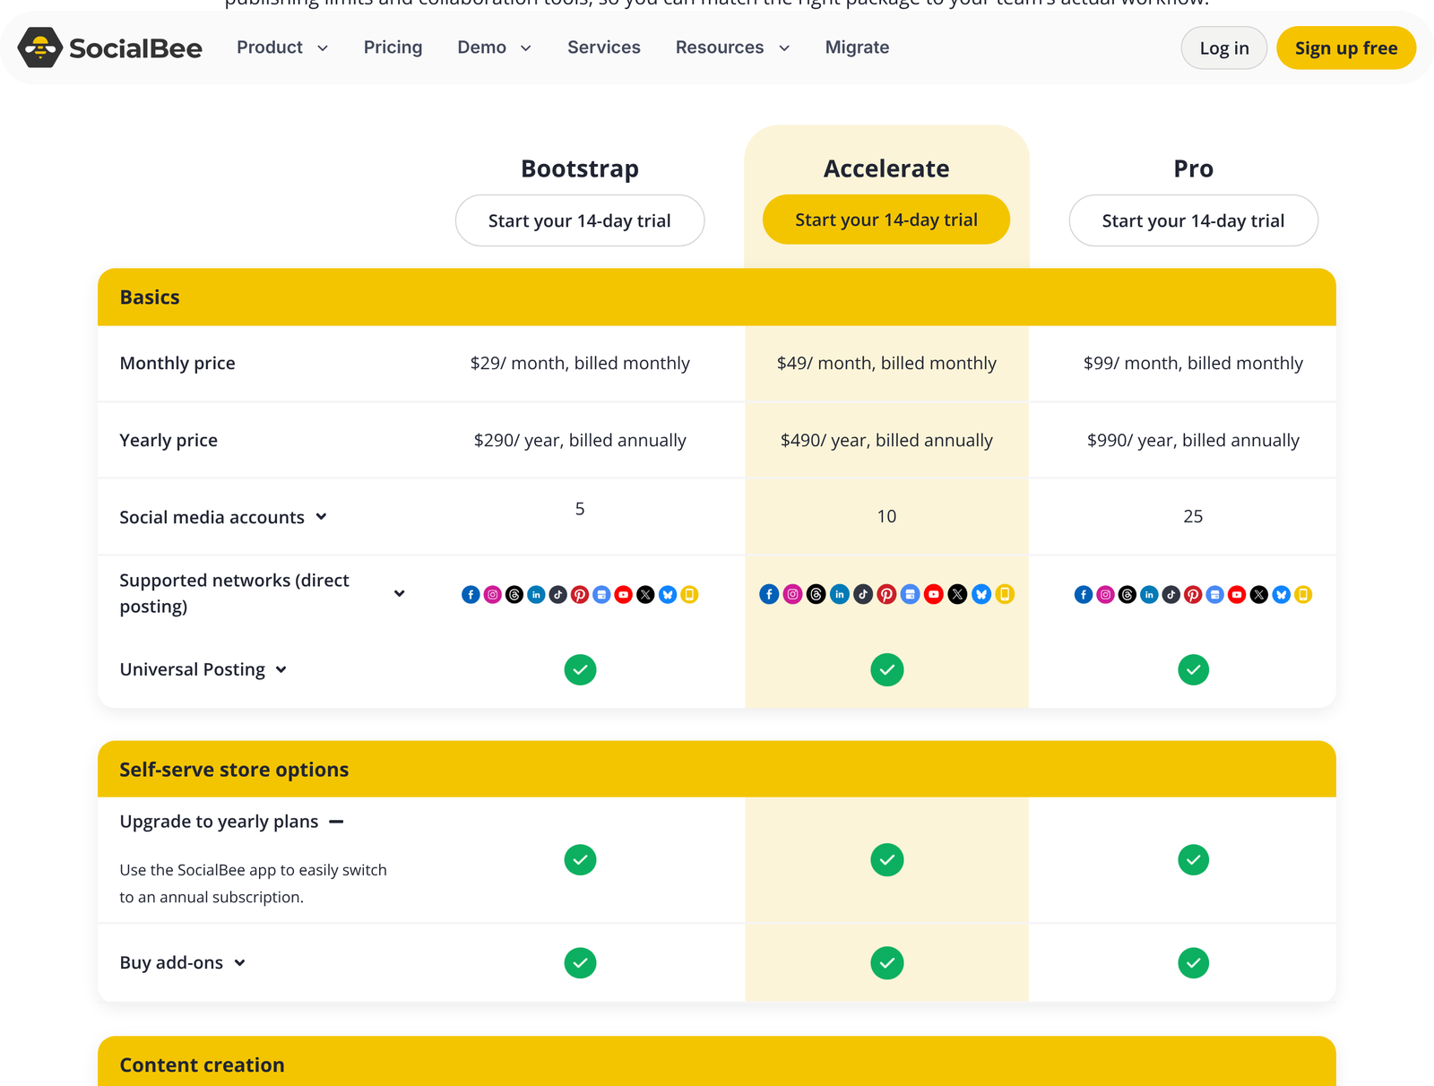Start 14-day trial for Bootstrap plan
1434x1086 pixels.
point(580,220)
